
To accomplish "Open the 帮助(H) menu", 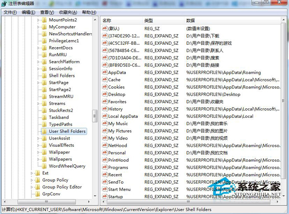I will point(89,13).
